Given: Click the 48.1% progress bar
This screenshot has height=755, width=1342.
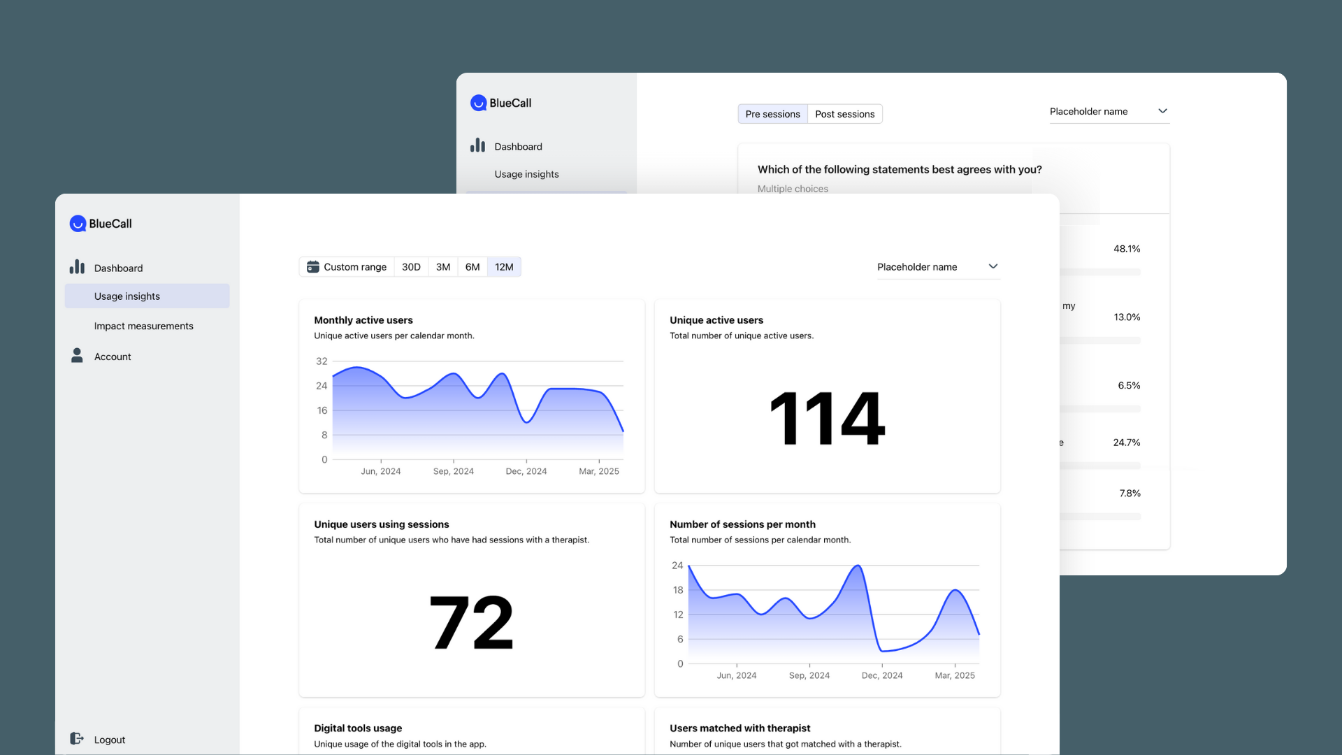Looking at the screenshot, I should coord(1100,272).
